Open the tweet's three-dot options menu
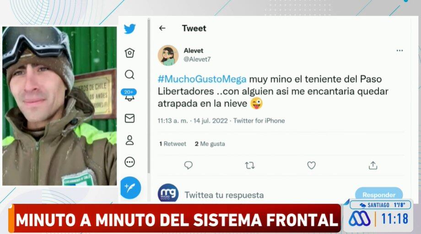This screenshot has height=234, width=421. tap(399, 50)
